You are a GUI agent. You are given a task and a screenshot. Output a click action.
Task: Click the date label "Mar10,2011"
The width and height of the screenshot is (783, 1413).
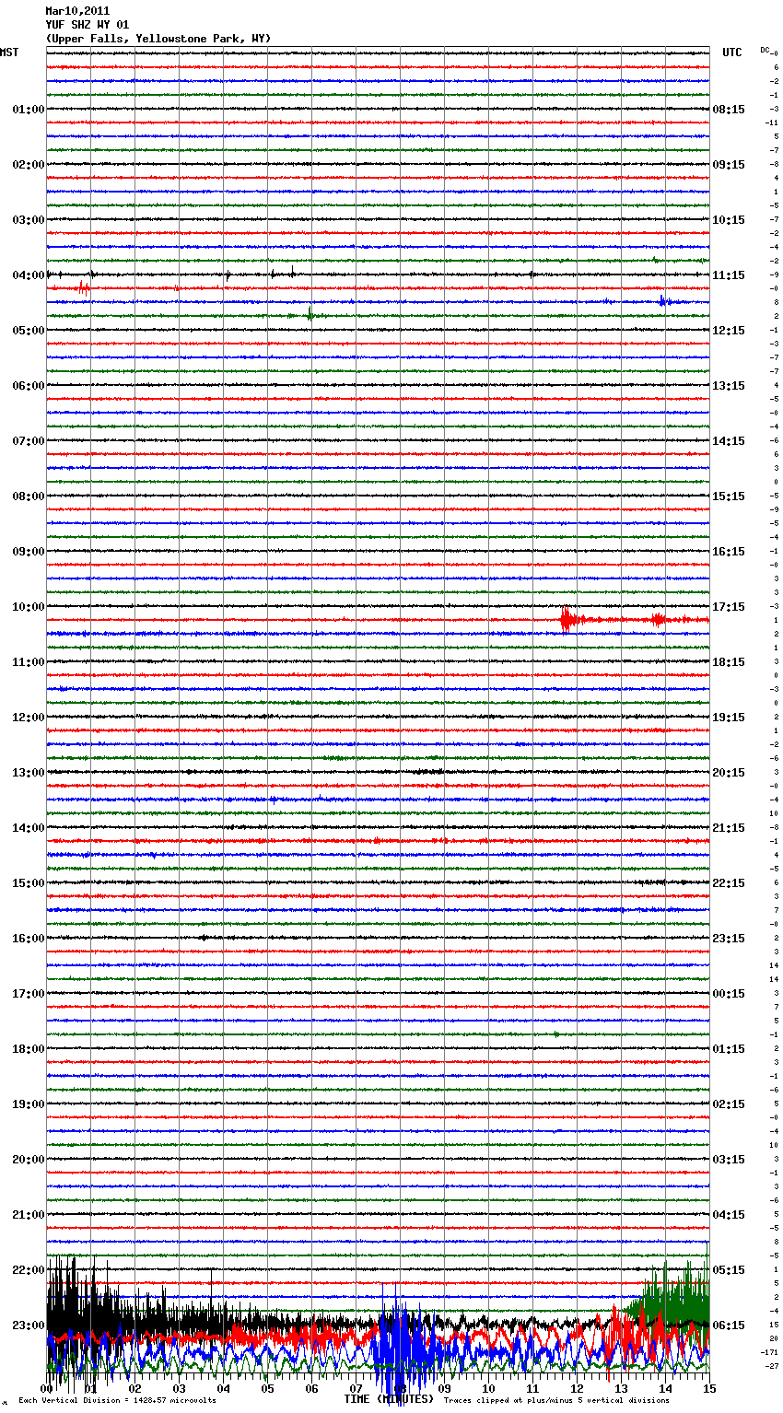pos(77,11)
